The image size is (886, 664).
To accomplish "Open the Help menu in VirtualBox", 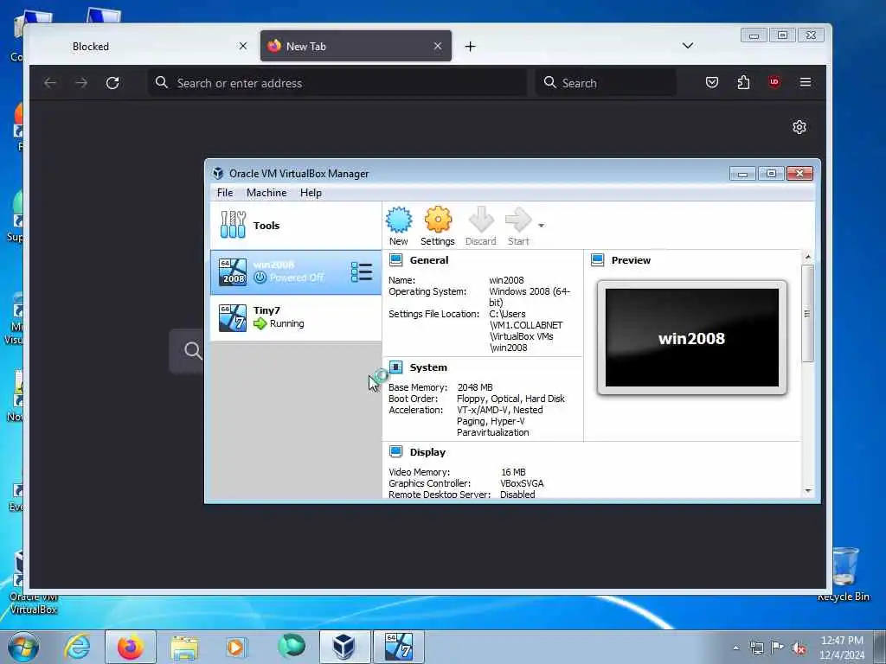I will point(311,193).
